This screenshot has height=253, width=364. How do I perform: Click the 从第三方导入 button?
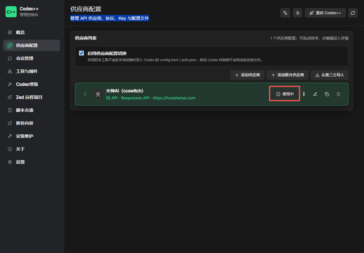tap(330, 75)
